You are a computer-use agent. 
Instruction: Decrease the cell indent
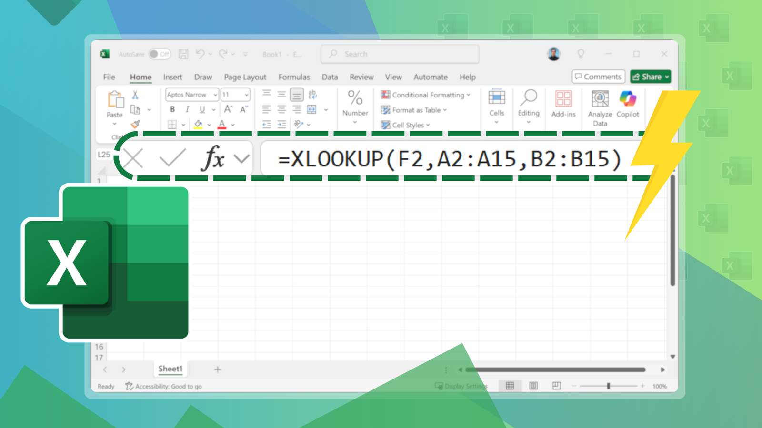(x=267, y=125)
